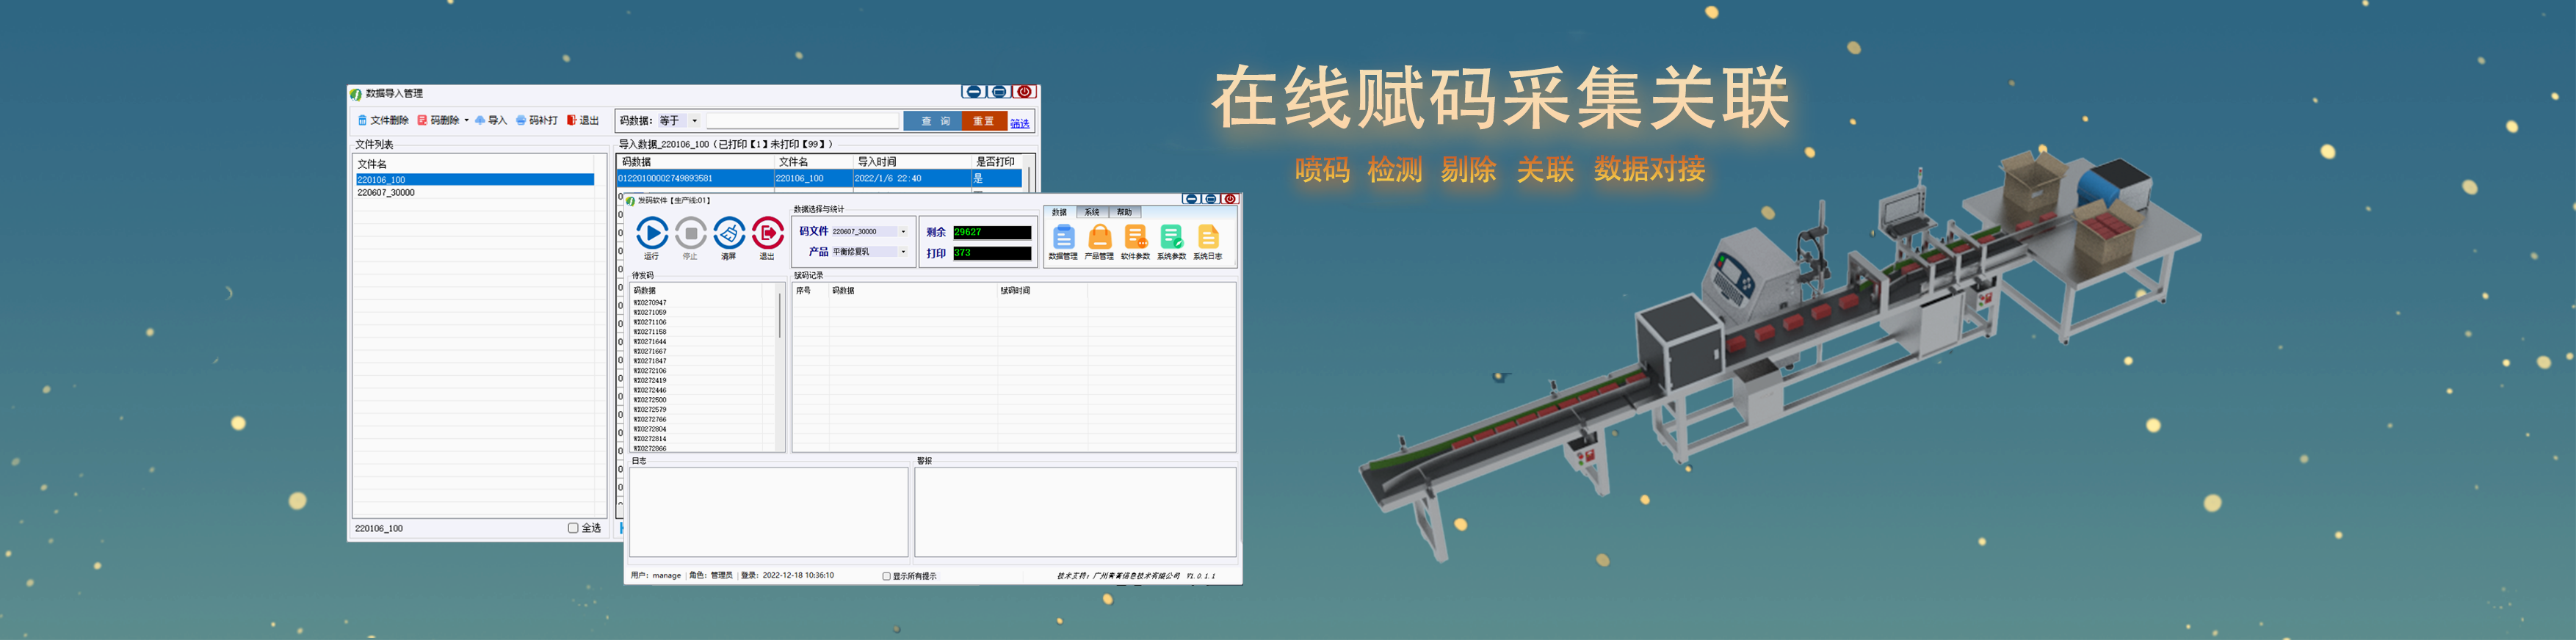The width and height of the screenshot is (2576, 640).
Task: Open 软件参数 software parameters
Action: (1135, 238)
